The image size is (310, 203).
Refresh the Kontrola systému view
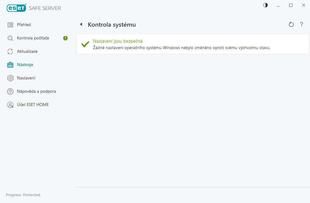(291, 24)
